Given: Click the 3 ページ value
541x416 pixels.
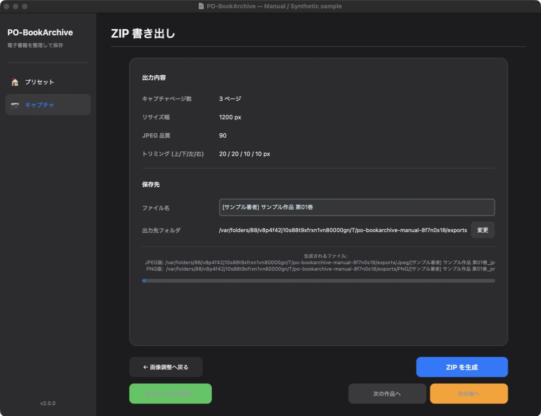Looking at the screenshot, I should pos(230,99).
